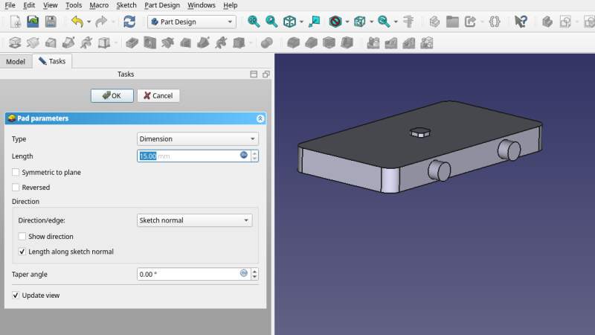Viewport: 595px width, 335px height.
Task: Select the MultiTransform icon
Action: 427,42
